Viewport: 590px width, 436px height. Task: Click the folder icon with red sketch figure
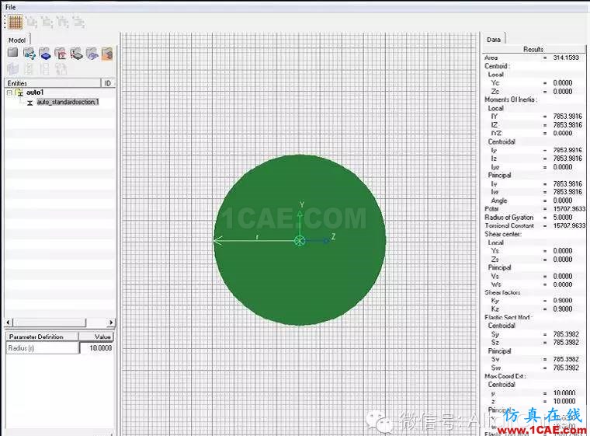(x=61, y=54)
